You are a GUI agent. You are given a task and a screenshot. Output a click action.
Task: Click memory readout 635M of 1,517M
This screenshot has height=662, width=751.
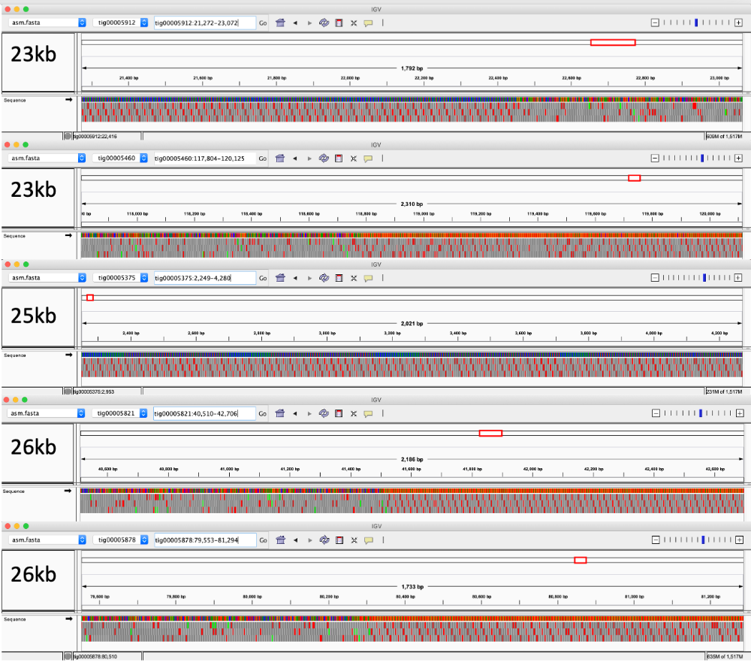725,657
